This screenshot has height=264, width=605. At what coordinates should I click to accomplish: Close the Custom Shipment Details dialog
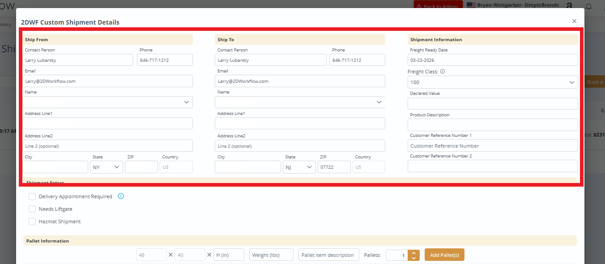[x=574, y=21]
